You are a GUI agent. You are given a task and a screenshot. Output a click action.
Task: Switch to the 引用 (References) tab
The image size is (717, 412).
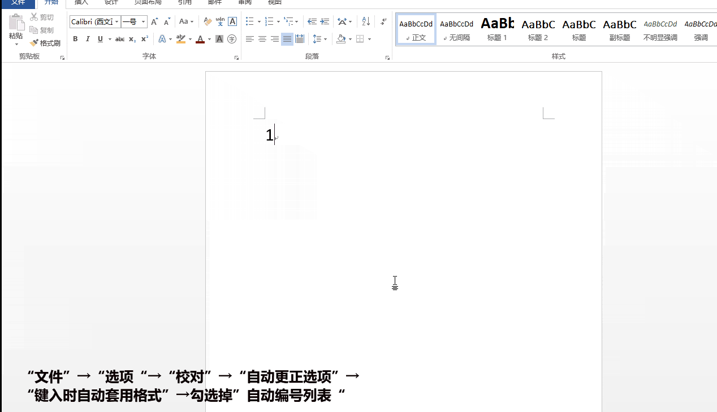point(185,3)
